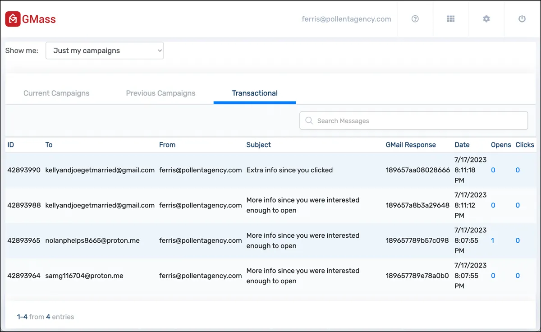Open the help question mark icon
Image resolution: width=541 pixels, height=332 pixels.
[415, 19]
